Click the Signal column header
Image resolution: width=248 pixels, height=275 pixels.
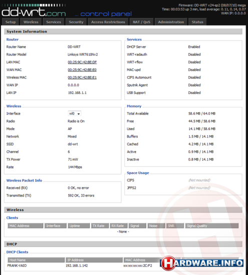[137, 225]
